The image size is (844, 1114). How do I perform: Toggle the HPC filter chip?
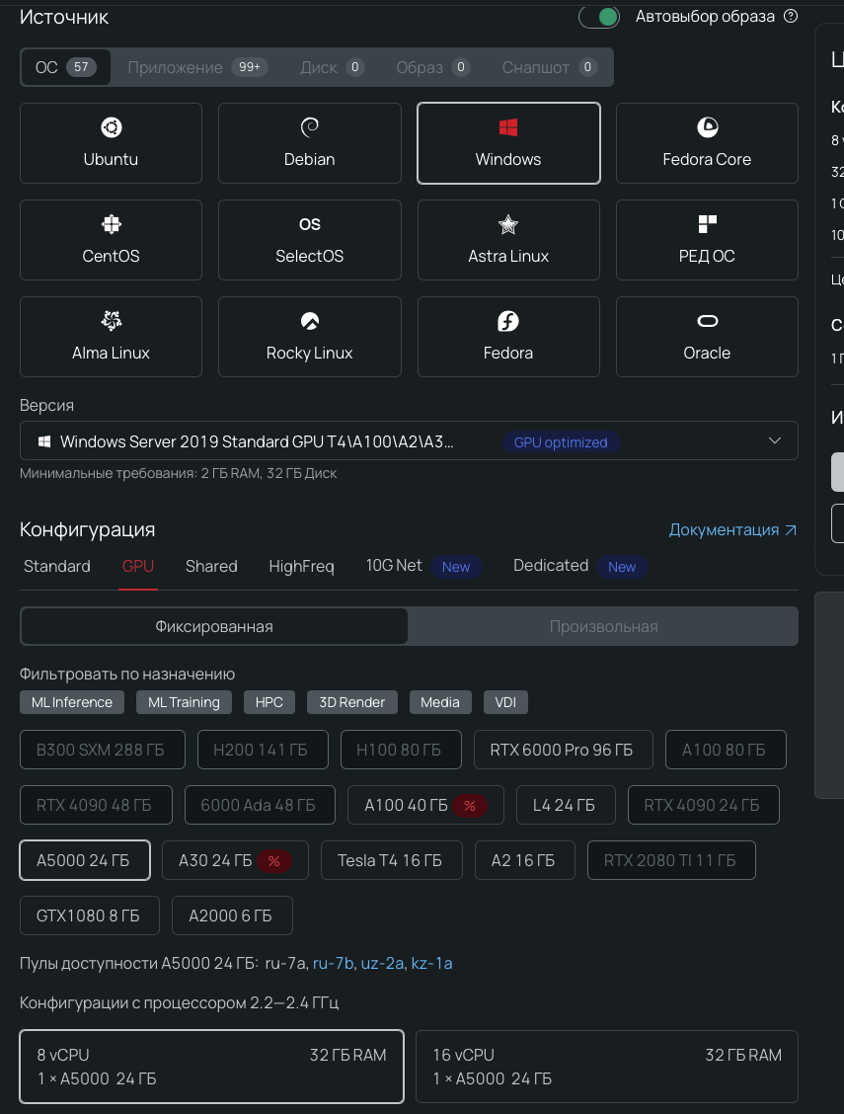[x=269, y=702]
